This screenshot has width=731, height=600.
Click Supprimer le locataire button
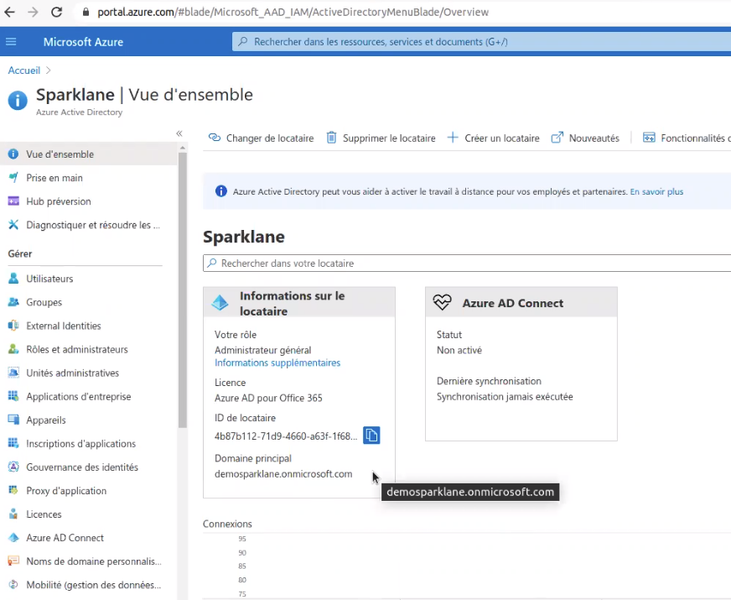coord(381,138)
